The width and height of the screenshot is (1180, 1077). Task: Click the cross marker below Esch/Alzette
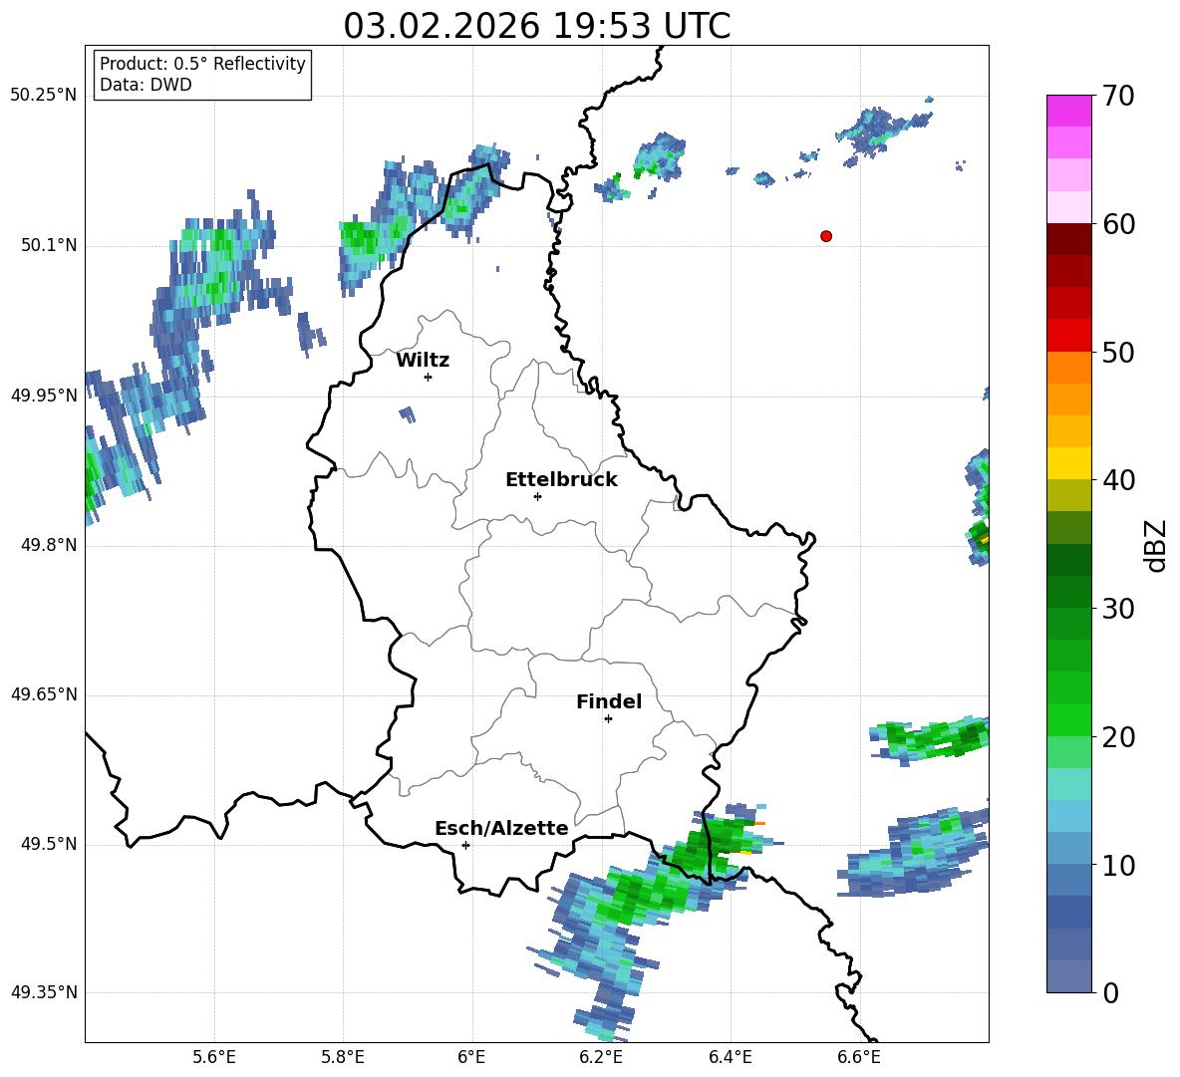pyautogui.click(x=465, y=845)
